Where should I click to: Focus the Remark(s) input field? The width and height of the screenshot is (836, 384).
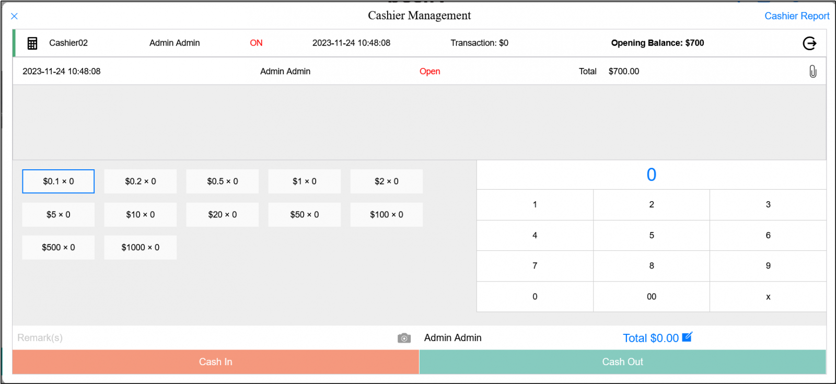[x=204, y=338]
